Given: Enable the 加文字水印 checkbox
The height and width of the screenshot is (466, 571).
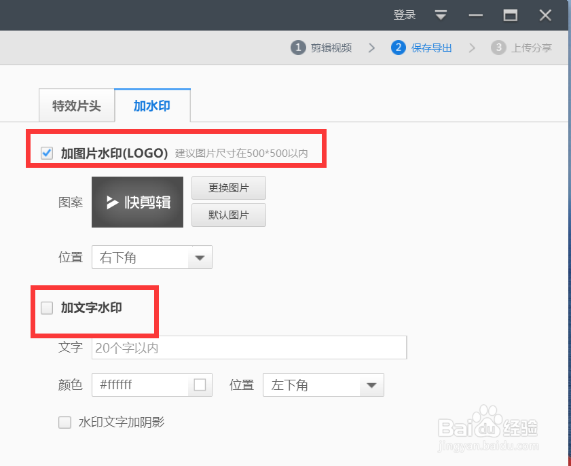Looking at the screenshot, I should 46,308.
